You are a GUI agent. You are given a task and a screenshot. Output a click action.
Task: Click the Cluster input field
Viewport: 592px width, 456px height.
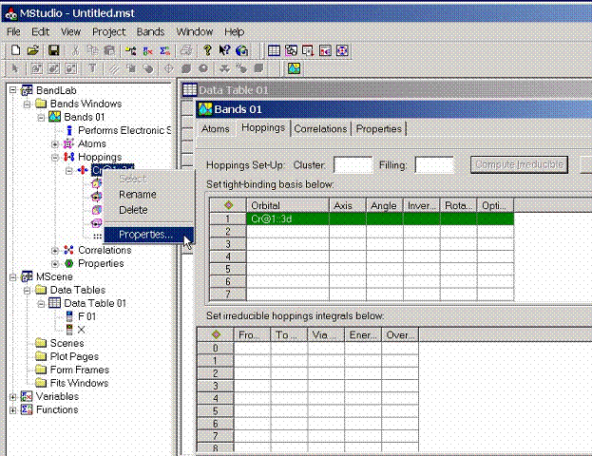(353, 165)
